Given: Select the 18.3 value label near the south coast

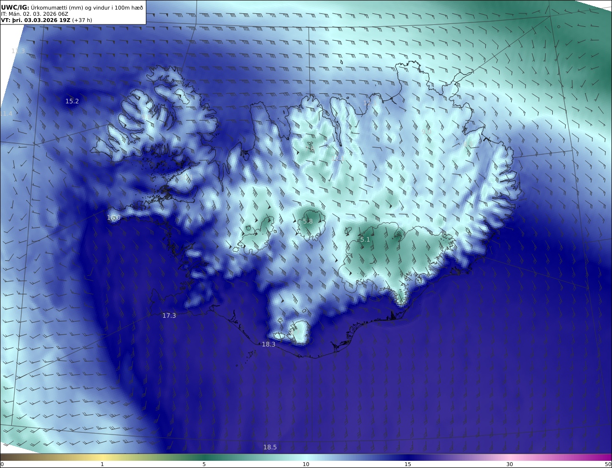Looking at the screenshot, I should (x=269, y=344).
